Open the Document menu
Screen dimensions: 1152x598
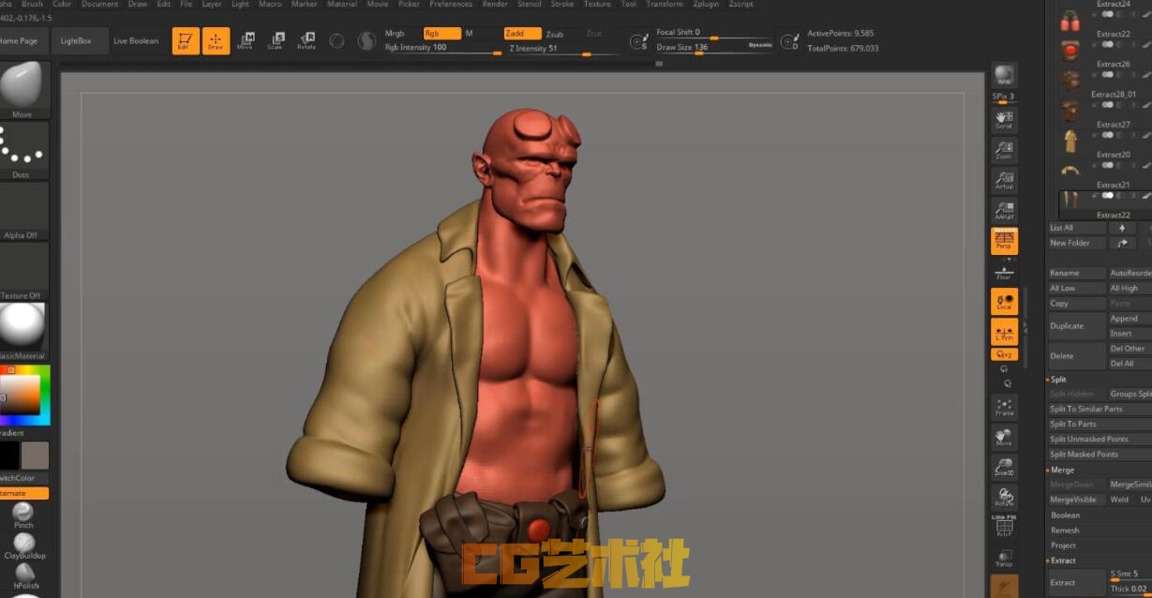tap(100, 4)
